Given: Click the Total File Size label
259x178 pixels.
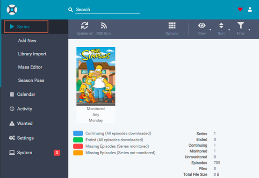Looking at the screenshot, I should (x=195, y=174).
